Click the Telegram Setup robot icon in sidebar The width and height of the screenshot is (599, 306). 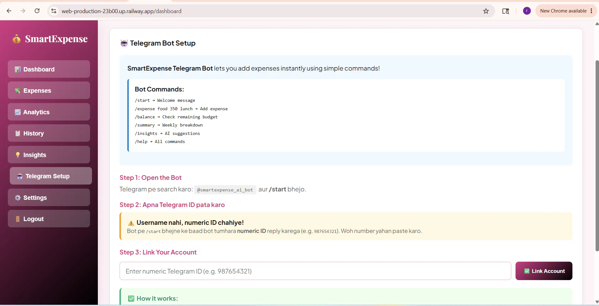click(20, 176)
